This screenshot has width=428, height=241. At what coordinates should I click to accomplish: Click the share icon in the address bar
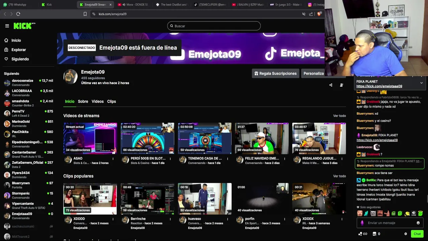pos(311,14)
